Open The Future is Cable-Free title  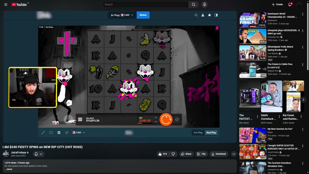click(280, 65)
